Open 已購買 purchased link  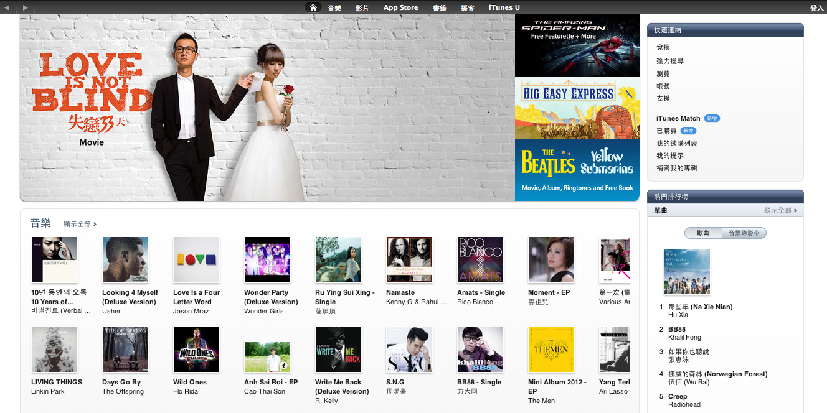pos(666,131)
